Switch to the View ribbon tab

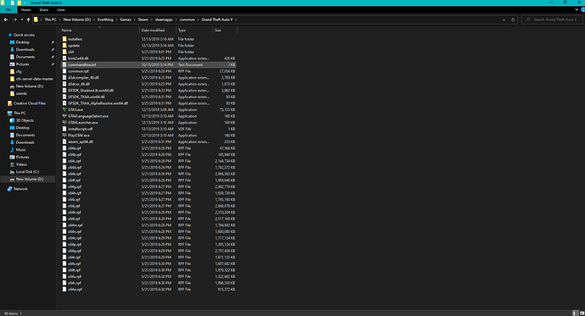61,9
